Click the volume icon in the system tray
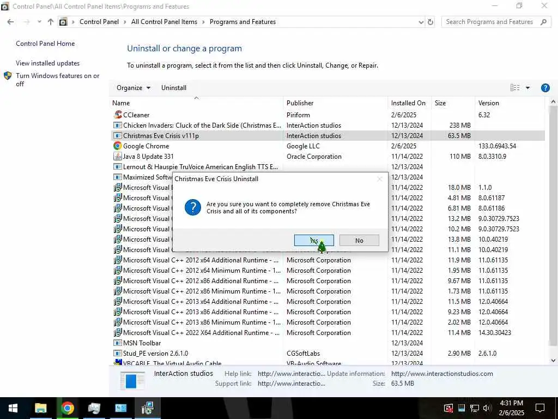 (487, 408)
